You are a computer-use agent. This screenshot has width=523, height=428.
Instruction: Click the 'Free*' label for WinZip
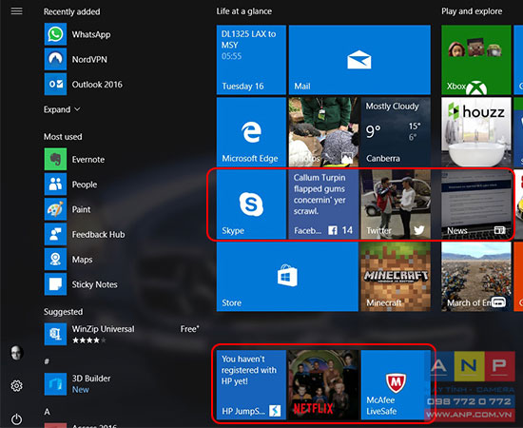point(189,329)
